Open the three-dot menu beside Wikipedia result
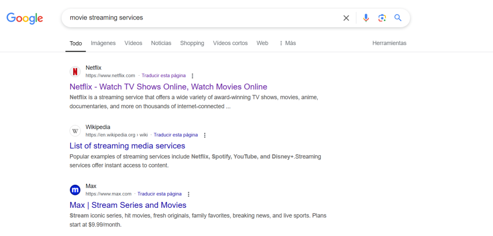Screen dimensions: 493x236 pyautogui.click(x=205, y=135)
